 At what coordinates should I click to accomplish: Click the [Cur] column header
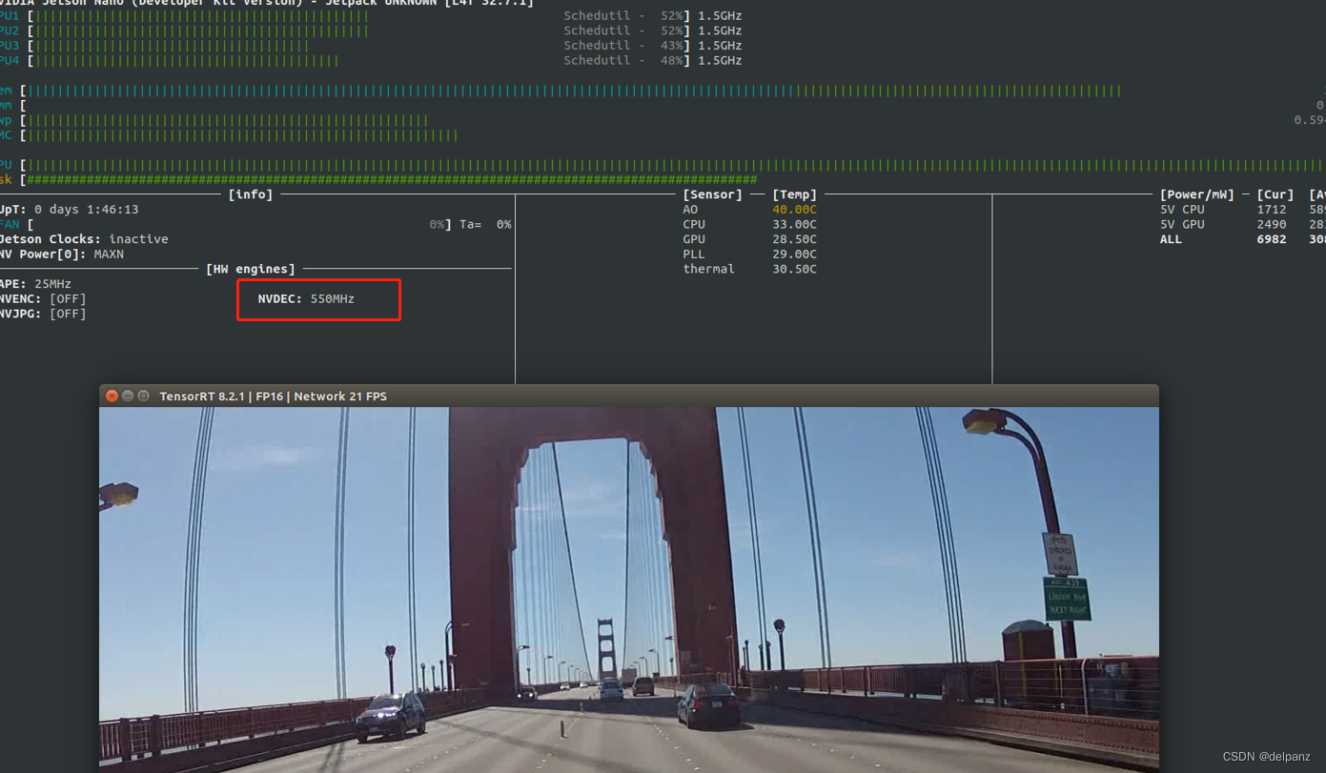coord(1275,194)
